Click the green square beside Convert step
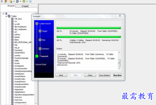156x105 pixels. [x=37, y=56]
